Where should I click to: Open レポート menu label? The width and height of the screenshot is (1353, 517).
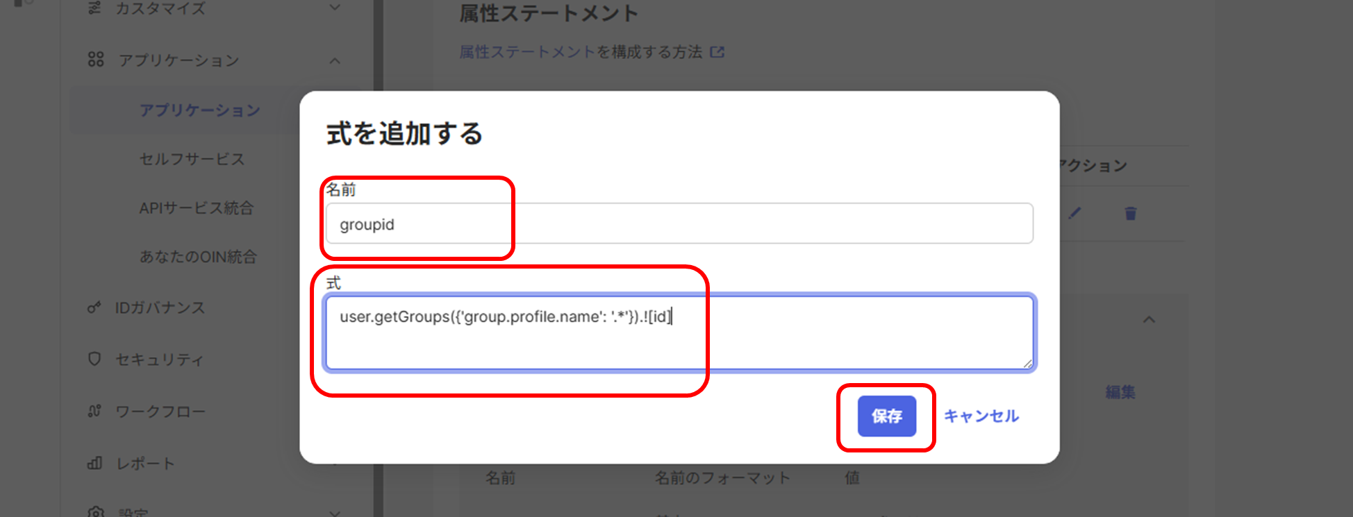(x=145, y=464)
